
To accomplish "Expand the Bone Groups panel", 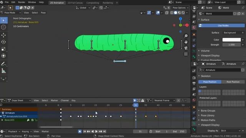I will [x=208, y=111].
